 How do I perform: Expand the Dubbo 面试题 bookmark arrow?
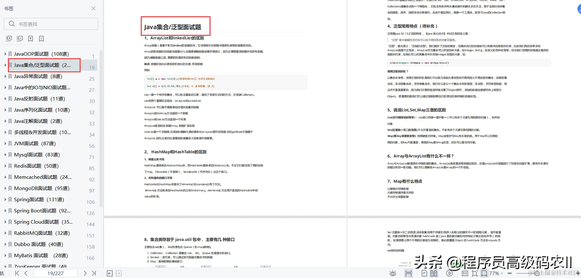click(5, 244)
